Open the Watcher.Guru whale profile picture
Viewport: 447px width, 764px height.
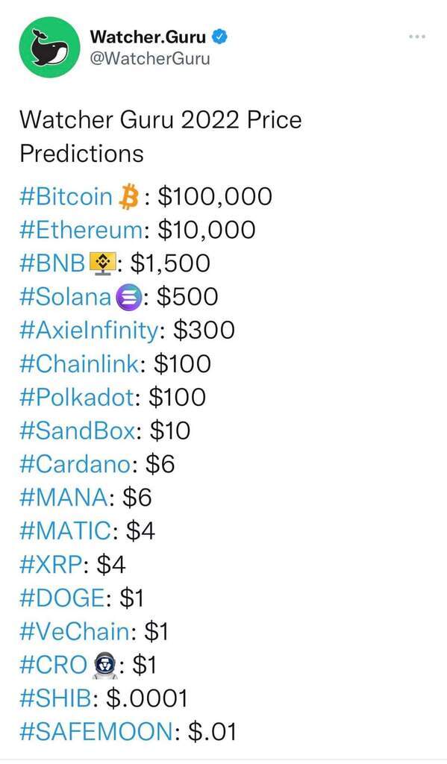pos(50,47)
